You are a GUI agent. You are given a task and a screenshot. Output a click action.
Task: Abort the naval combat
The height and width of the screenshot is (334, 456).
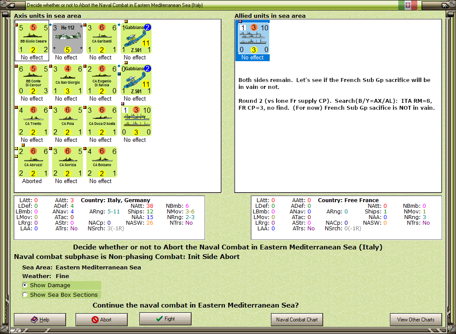click(102, 320)
